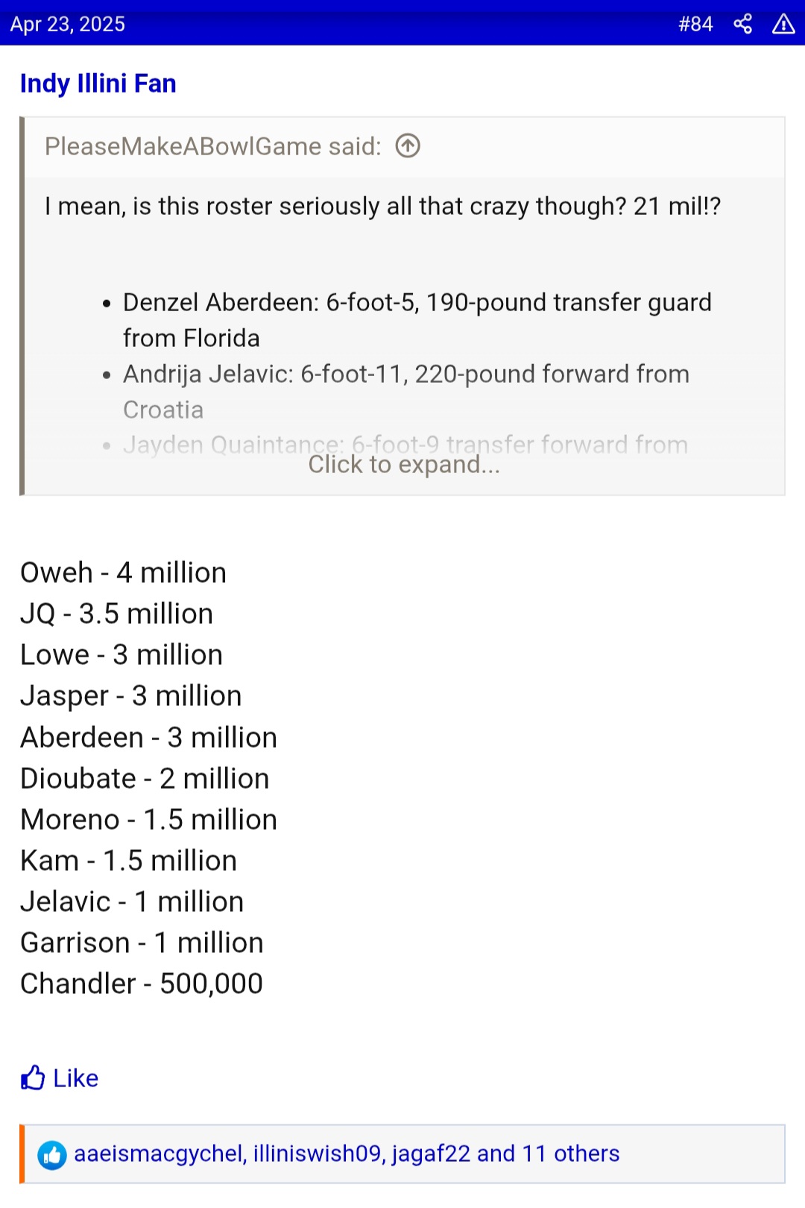This screenshot has height=1208, width=805.
Task: Click the Apr 23, 2025 post date
Action: point(68,24)
